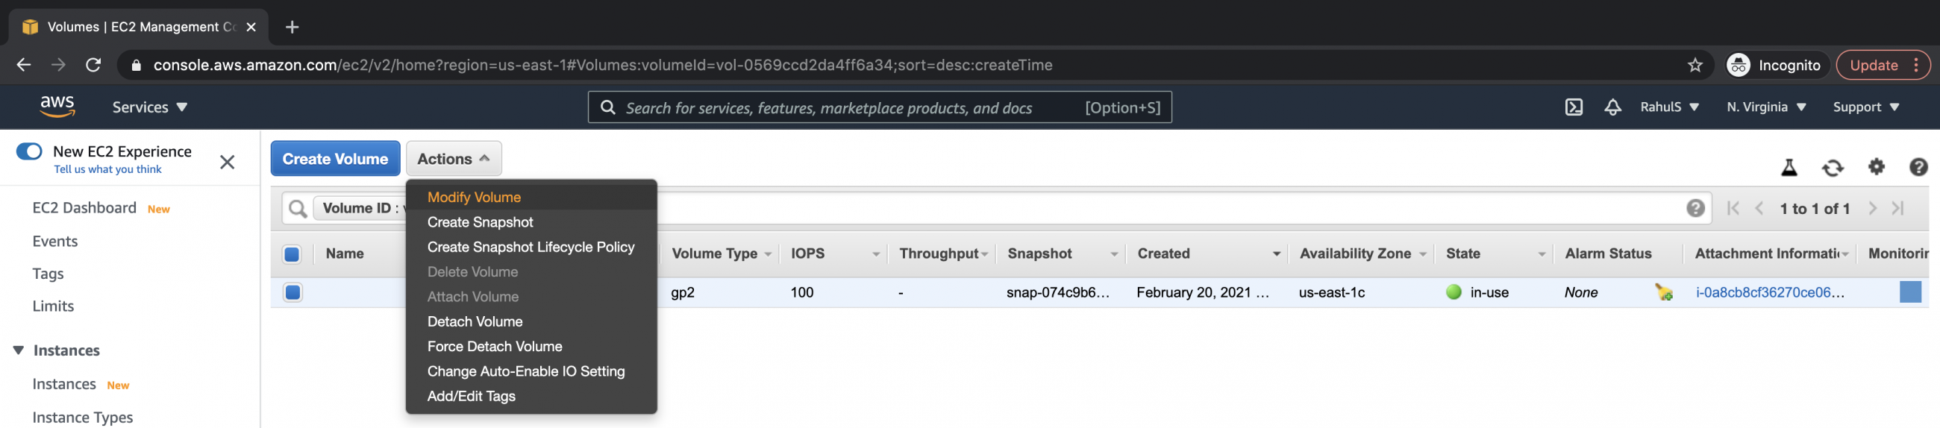The image size is (1940, 428).
Task: Toggle the New EC2 Experience switch
Action: pyautogui.click(x=29, y=151)
